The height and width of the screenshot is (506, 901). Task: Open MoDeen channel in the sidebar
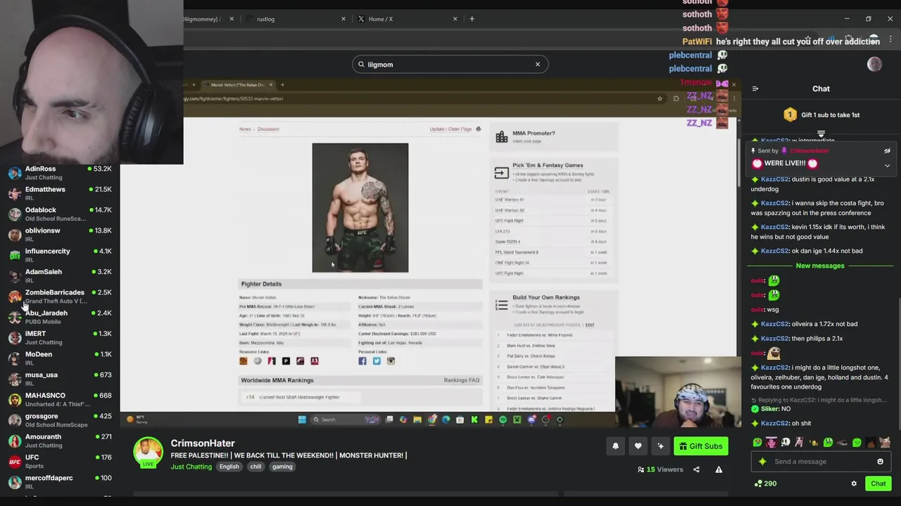pyautogui.click(x=60, y=358)
